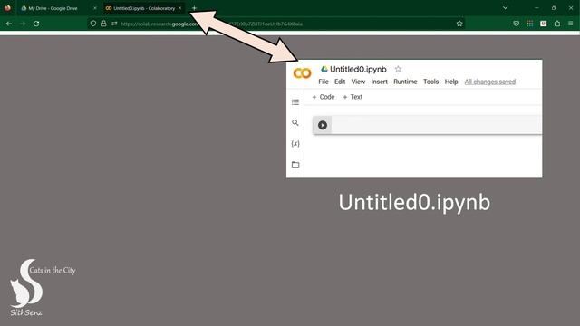Click the Untitled0.ipynb notebook title
The width and height of the screenshot is (580, 326).
coord(358,69)
